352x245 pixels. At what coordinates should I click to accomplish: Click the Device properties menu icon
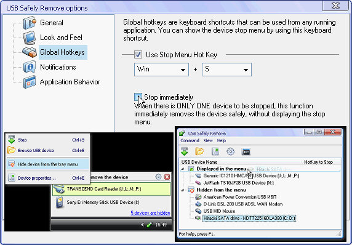click(12, 178)
